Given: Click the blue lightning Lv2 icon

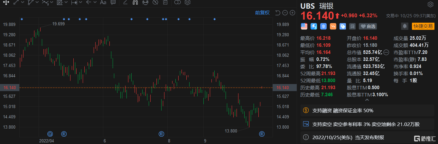Looking at the screenshot, I should click(x=314, y=26).
